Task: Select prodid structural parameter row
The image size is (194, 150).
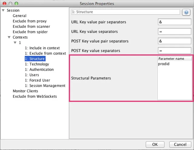Action: (x=174, y=64)
